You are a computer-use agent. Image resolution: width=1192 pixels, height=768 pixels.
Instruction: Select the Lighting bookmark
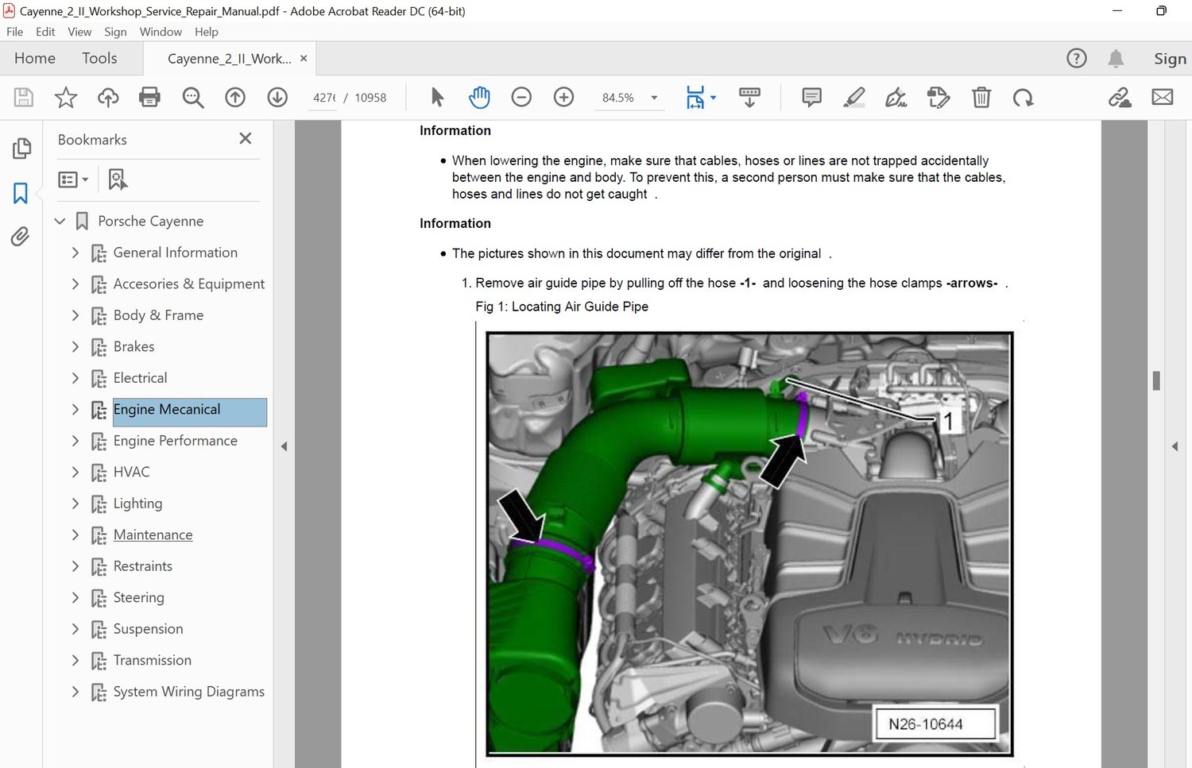click(x=137, y=504)
